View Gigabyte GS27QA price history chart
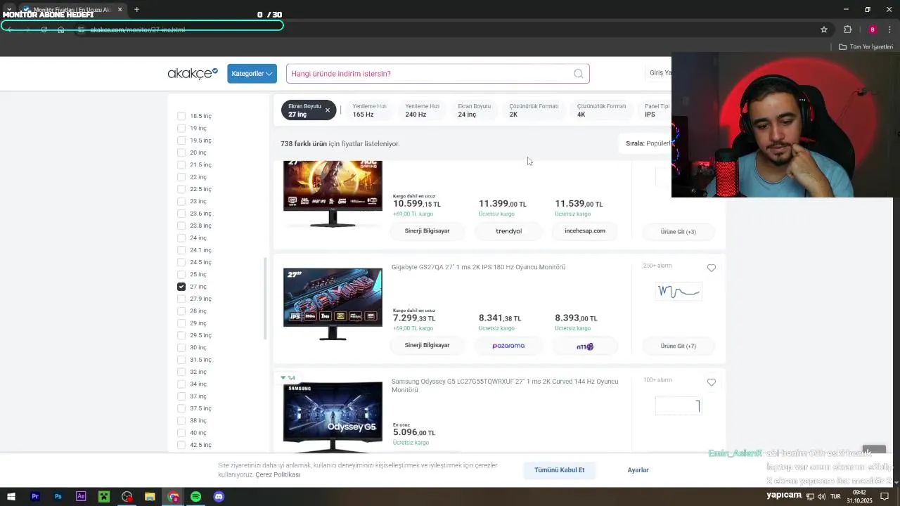 (679, 291)
